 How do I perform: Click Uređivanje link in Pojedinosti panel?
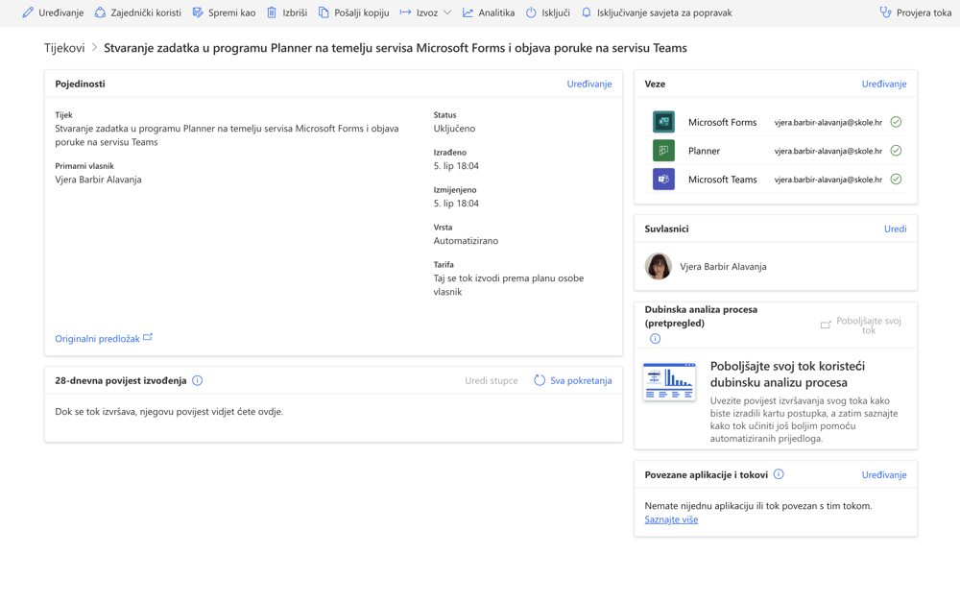(589, 84)
